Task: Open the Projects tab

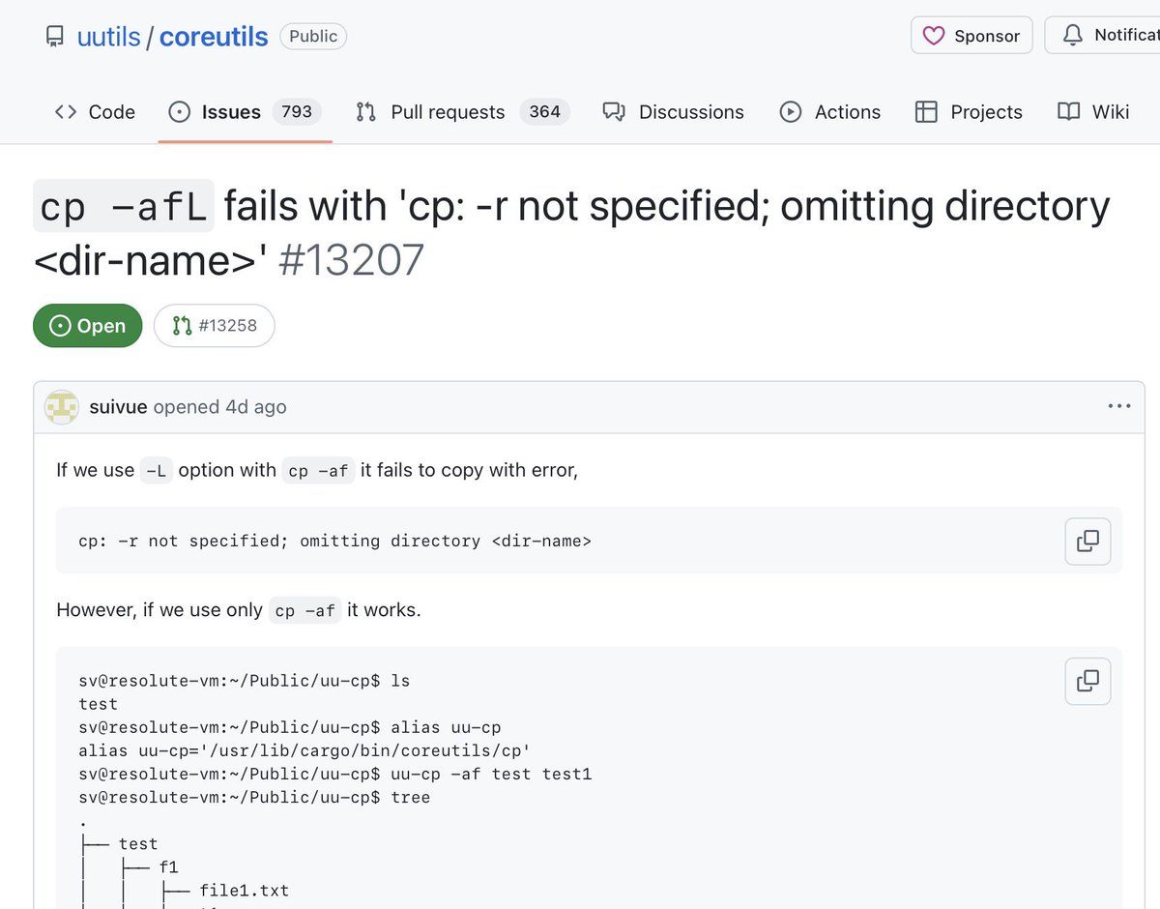Action: (968, 112)
